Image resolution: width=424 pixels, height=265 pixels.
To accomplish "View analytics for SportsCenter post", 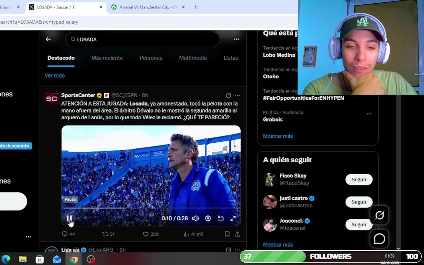I will [193, 234].
